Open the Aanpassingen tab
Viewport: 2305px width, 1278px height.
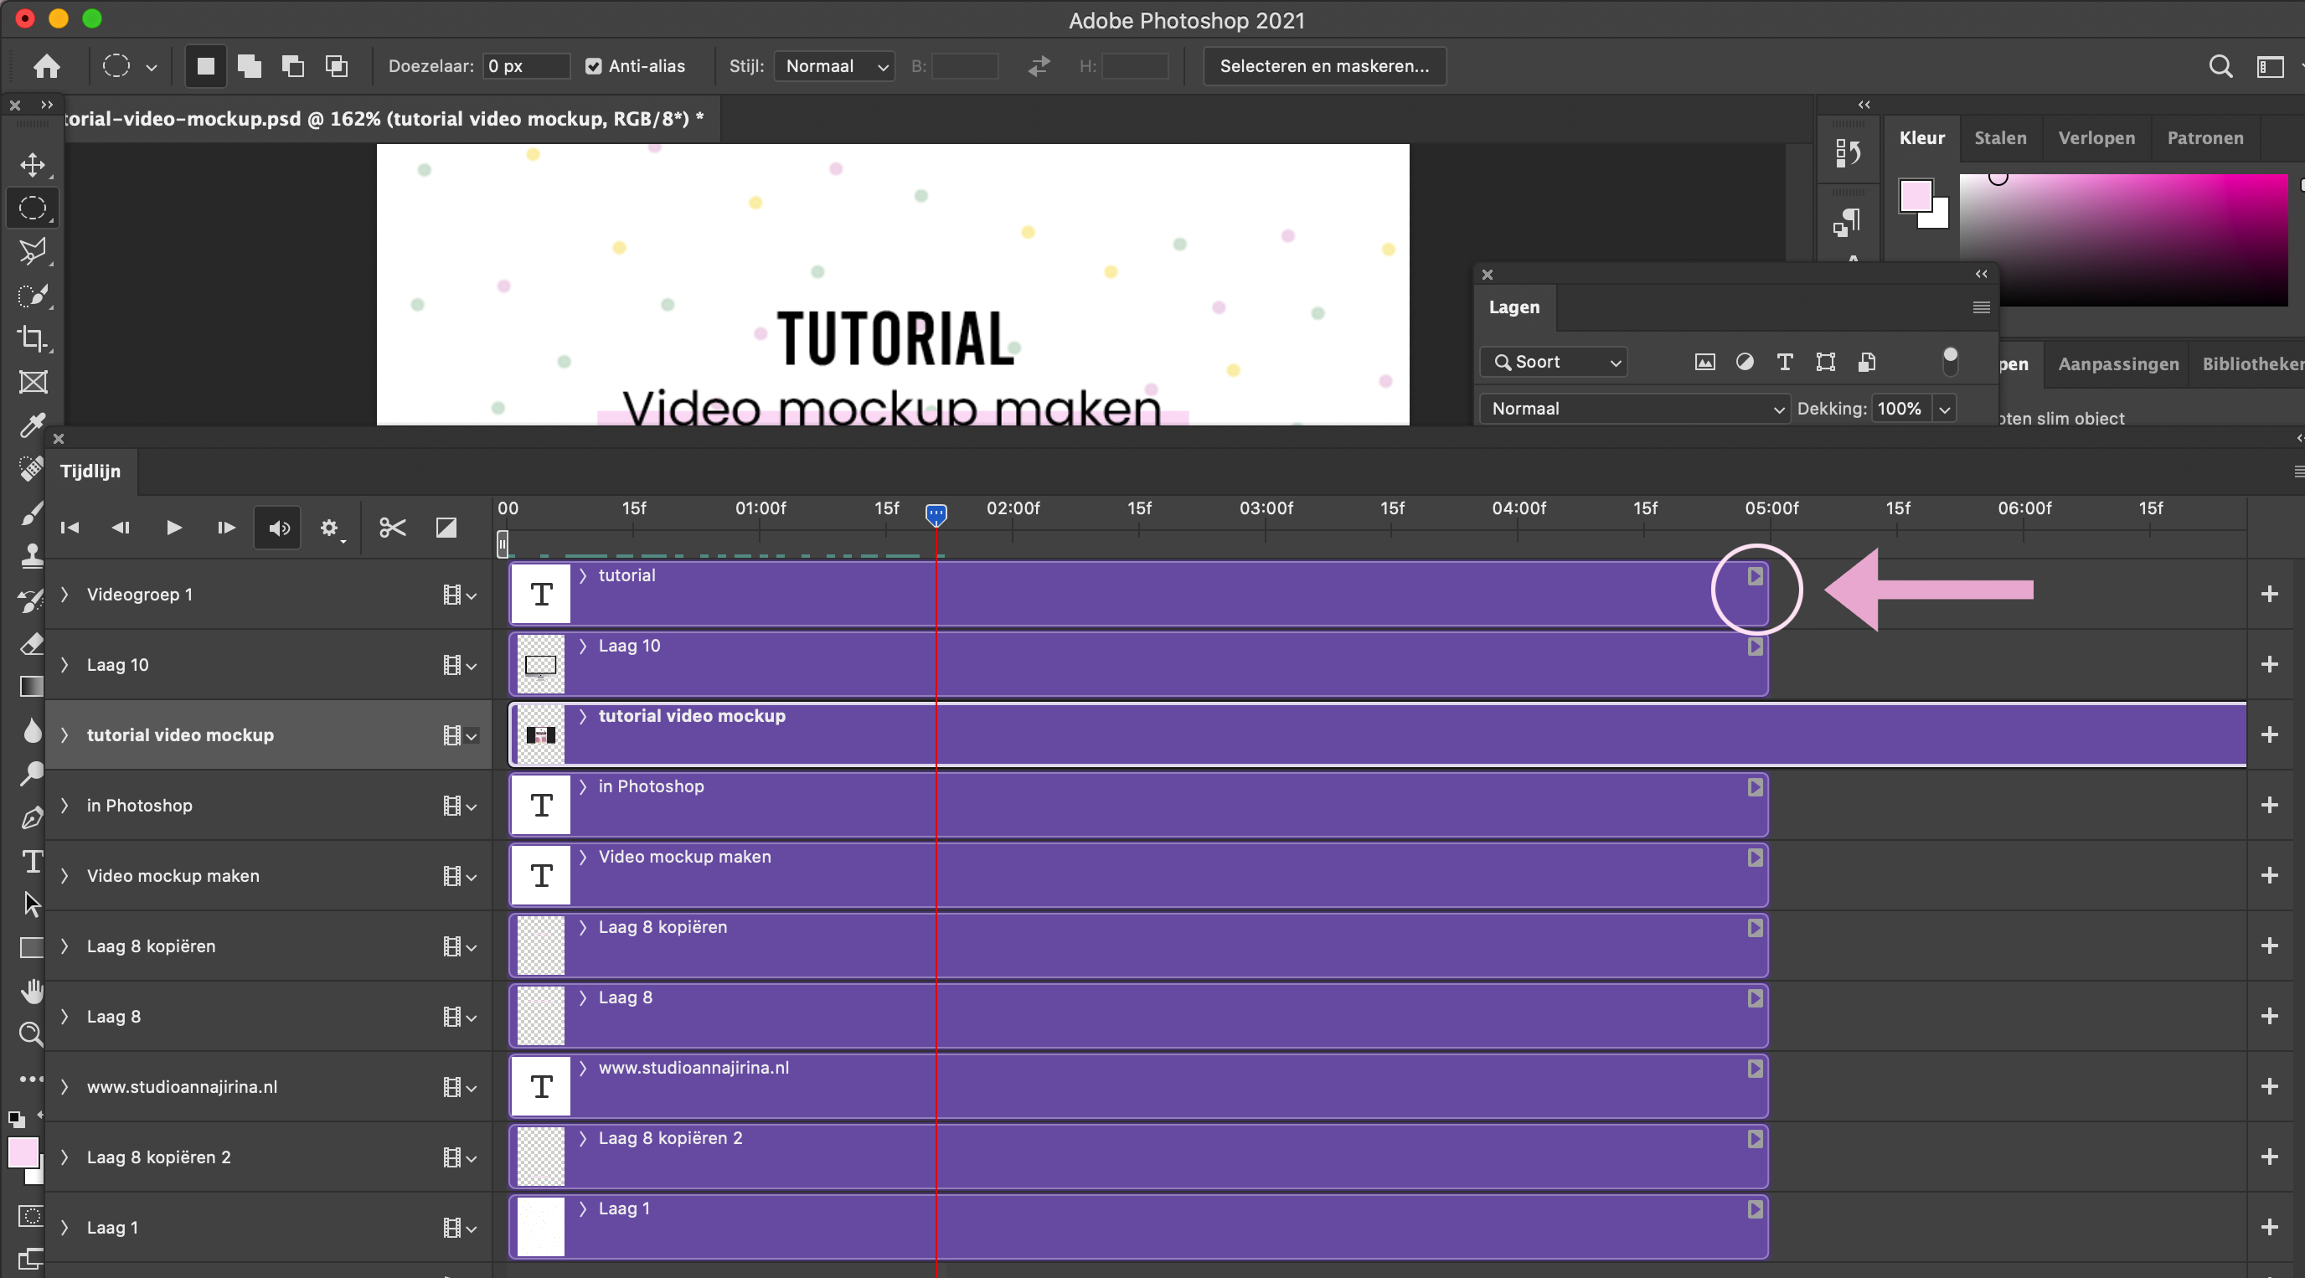pyautogui.click(x=2117, y=364)
